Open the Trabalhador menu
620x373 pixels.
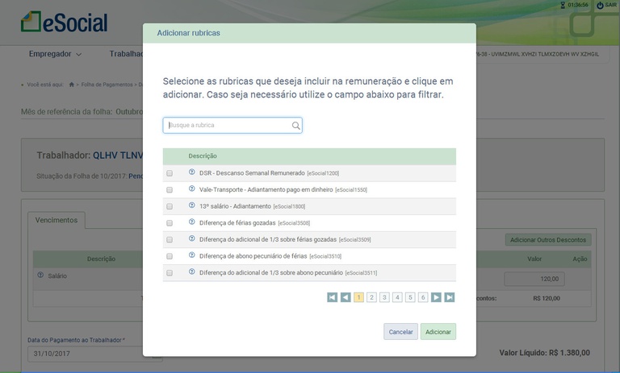click(126, 54)
